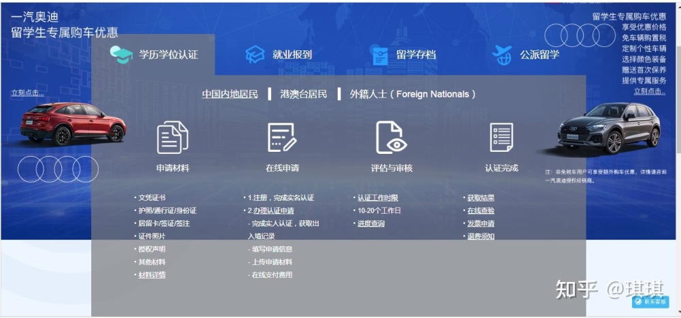Image resolution: width=681 pixels, height=318 pixels.
Task: Click the 1.注册，完成实名认证 step
Action: point(281,197)
